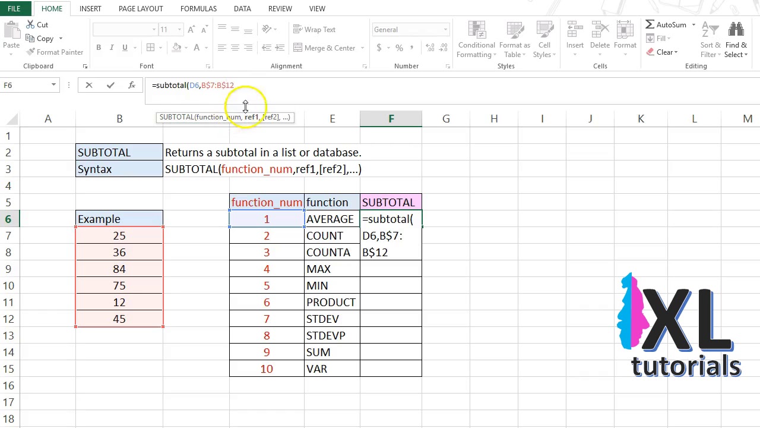This screenshot has height=428, width=760.
Task: Click the Paste clipboard icon
Action: pos(11,31)
